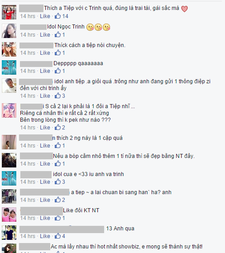Click thumbs-up icon under 'Bên trong lòng' comment
The width and height of the screenshot is (225, 253).
(57, 128)
